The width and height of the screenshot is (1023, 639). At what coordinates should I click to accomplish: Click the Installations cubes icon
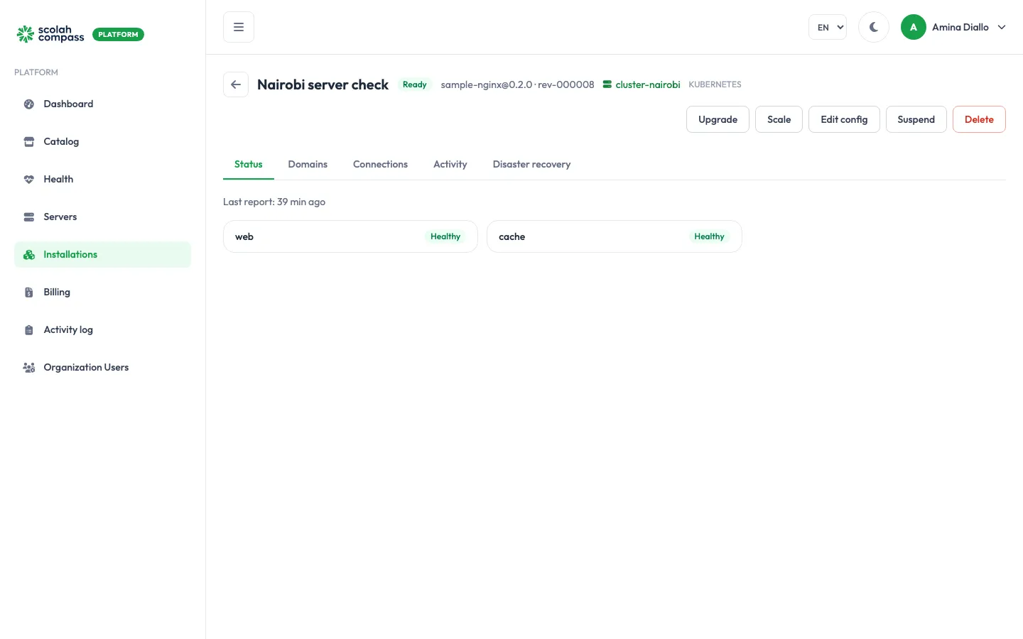[x=29, y=255]
